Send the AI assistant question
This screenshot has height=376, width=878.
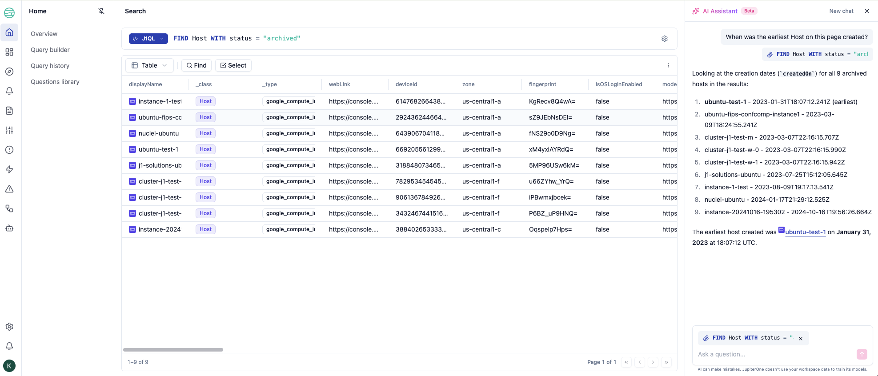point(862,354)
